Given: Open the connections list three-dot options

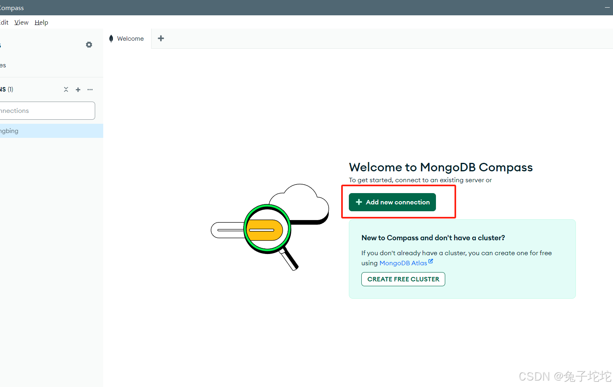Looking at the screenshot, I should [90, 89].
